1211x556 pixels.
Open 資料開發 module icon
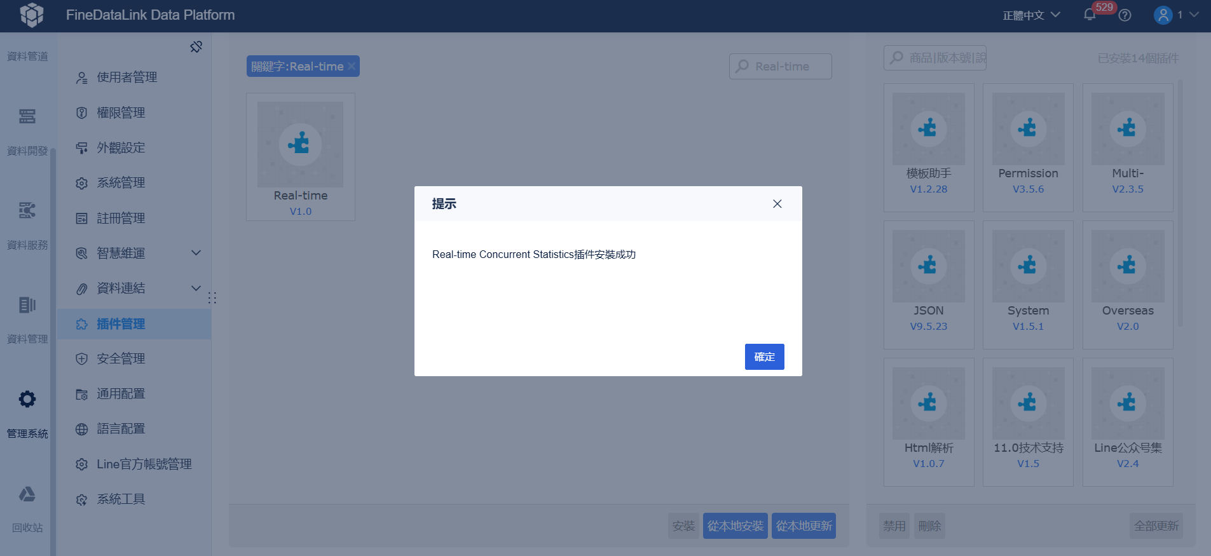(27, 116)
